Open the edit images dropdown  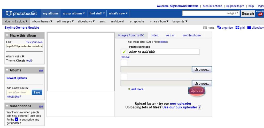(x=65, y=21)
